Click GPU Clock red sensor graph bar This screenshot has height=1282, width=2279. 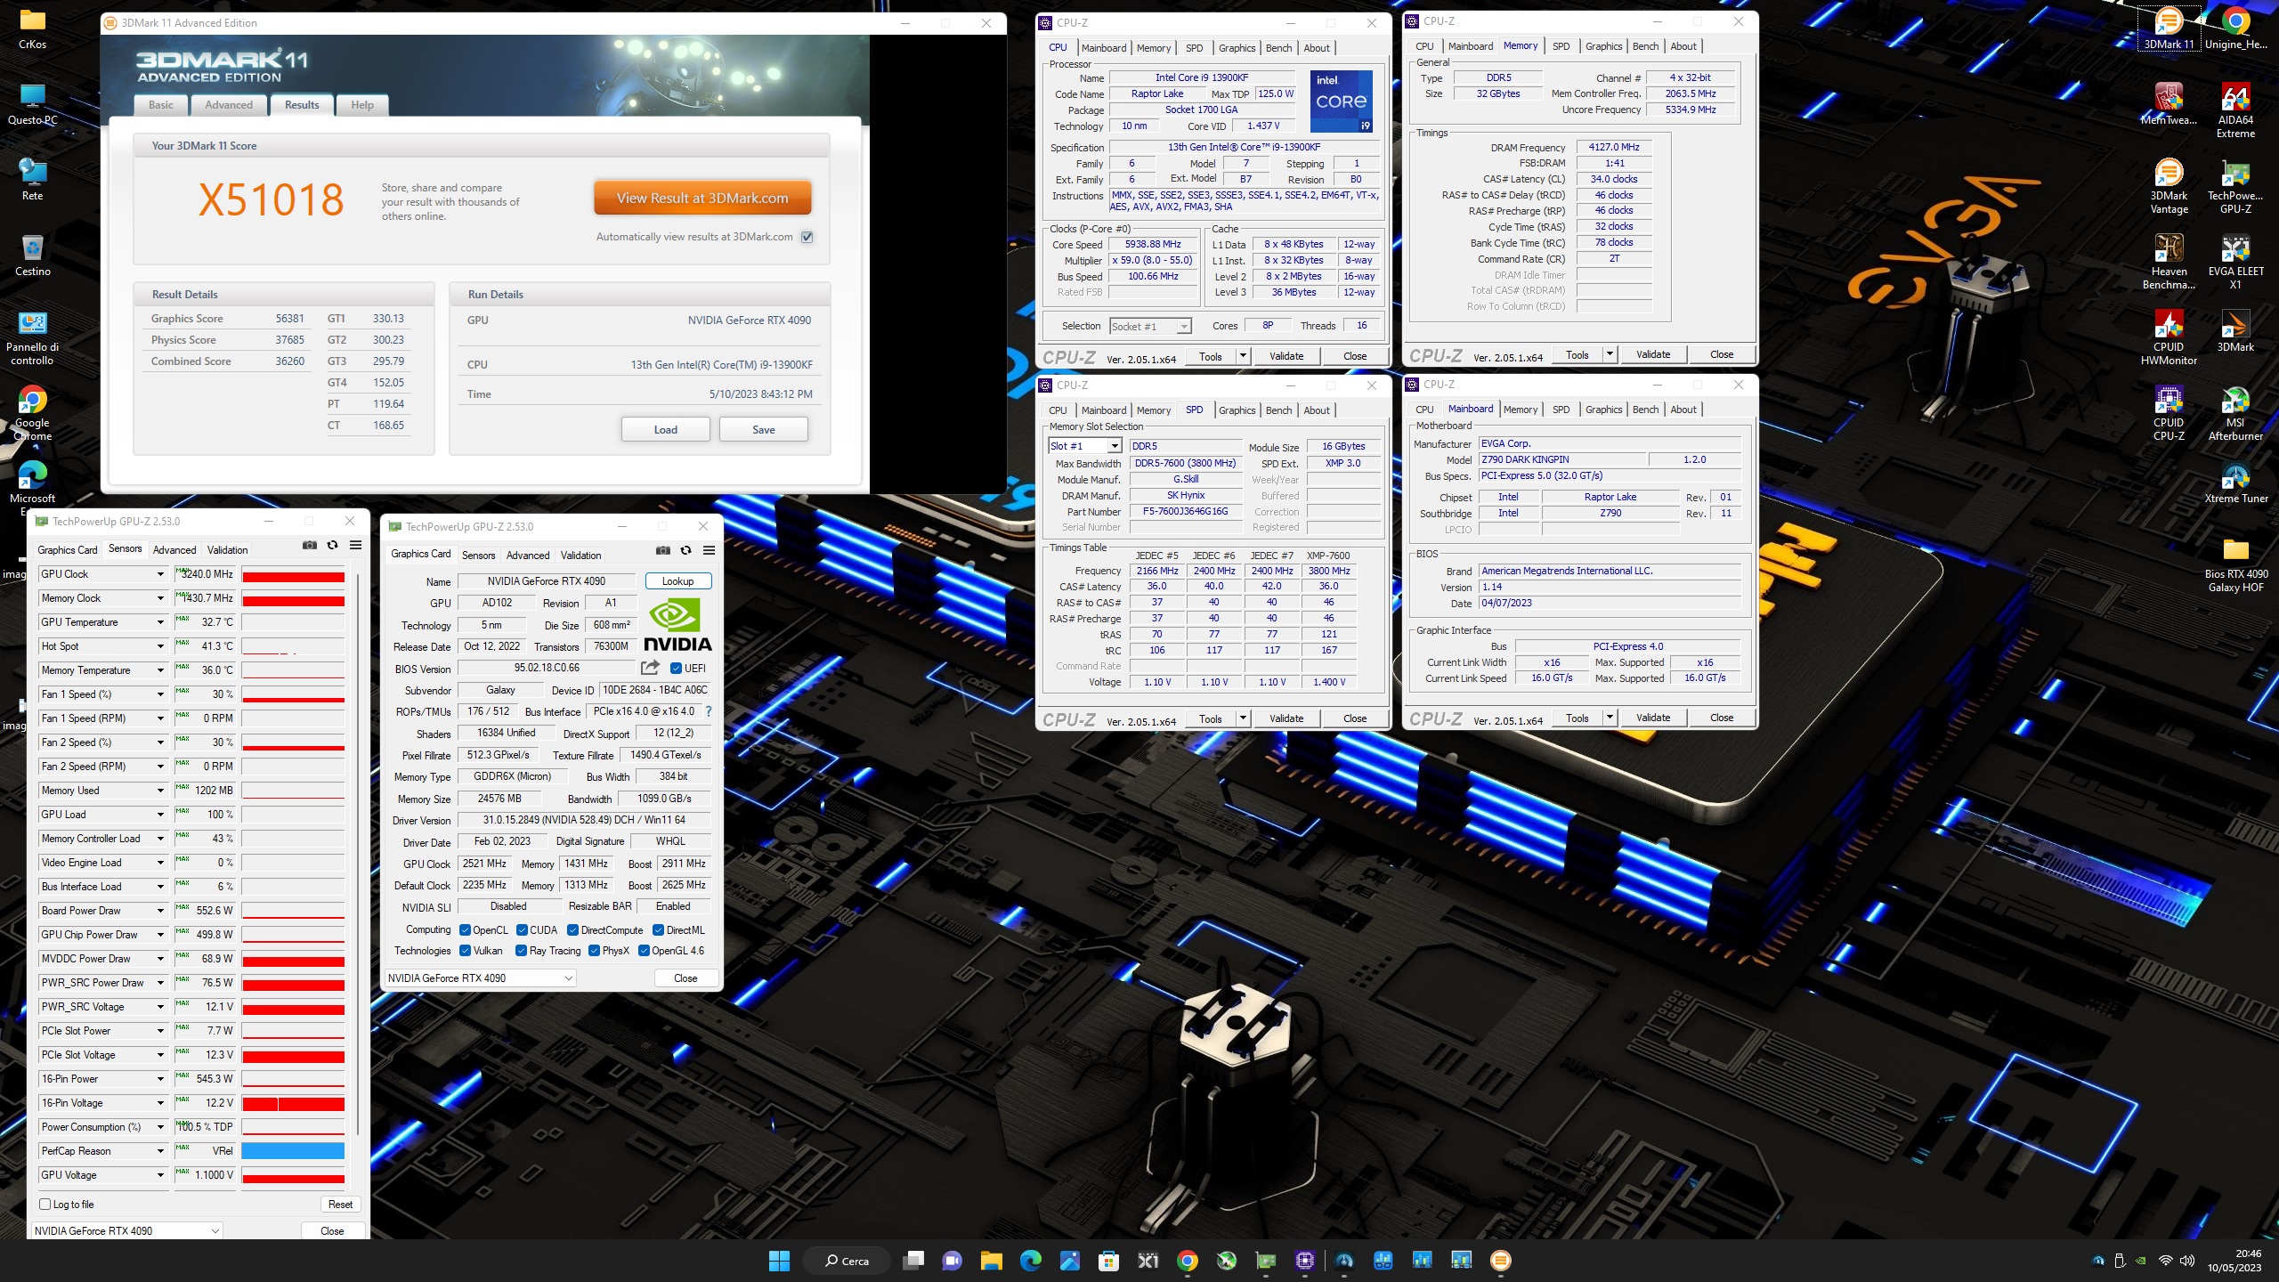[293, 575]
